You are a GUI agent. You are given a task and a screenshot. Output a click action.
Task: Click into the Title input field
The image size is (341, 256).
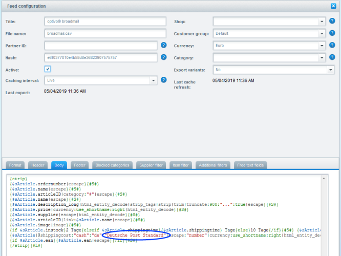(x=105, y=22)
